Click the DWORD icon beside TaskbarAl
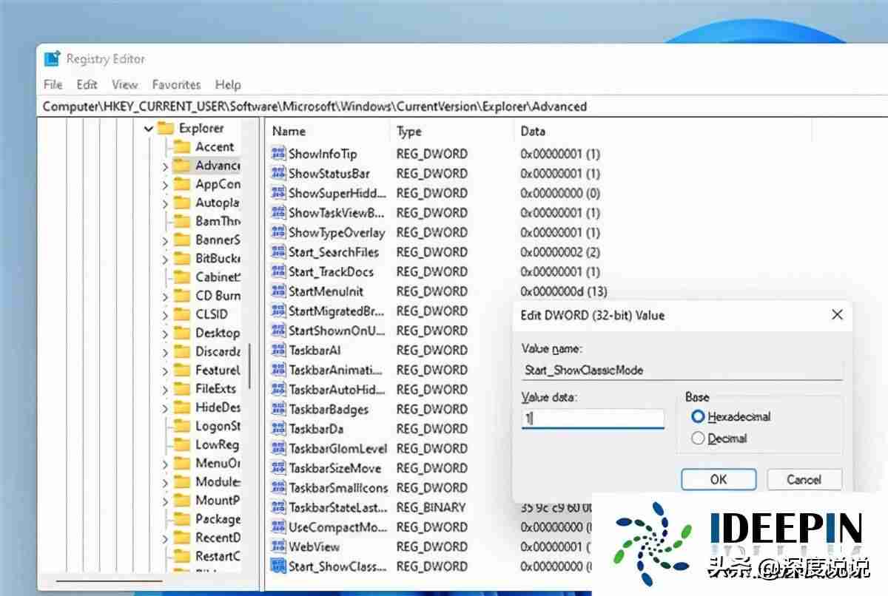Image resolution: width=888 pixels, height=596 pixels. pos(278,350)
